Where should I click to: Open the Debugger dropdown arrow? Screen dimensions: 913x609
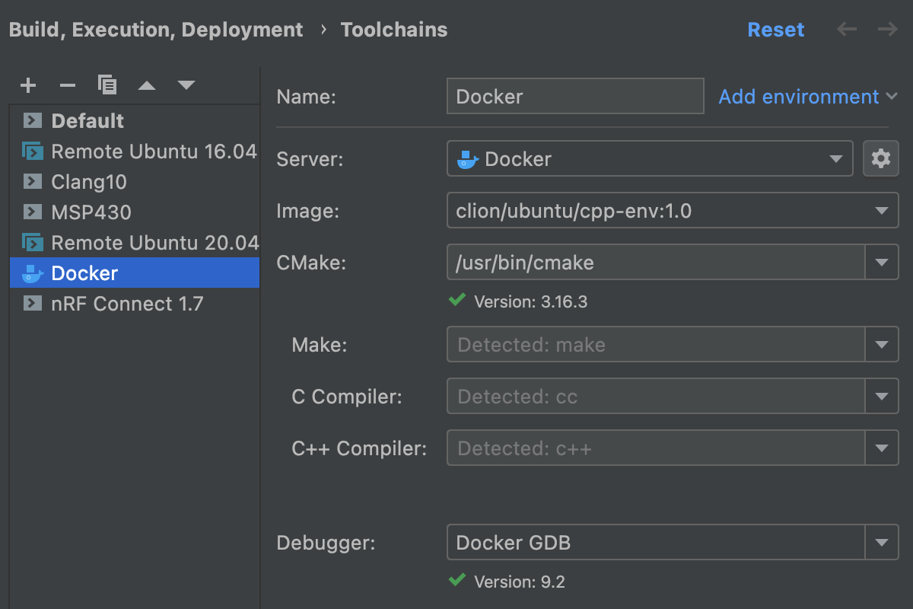point(882,543)
